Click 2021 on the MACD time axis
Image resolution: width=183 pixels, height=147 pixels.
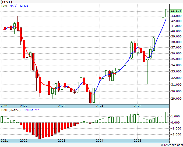click(x=4, y=141)
